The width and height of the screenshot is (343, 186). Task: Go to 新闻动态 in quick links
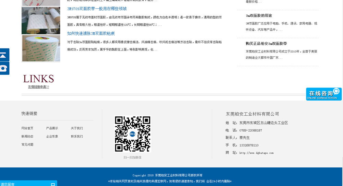coord(27,136)
